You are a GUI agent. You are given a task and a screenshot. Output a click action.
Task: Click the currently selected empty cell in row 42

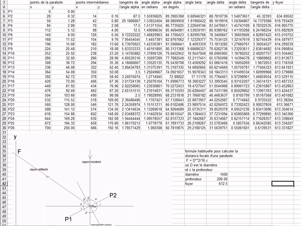click(283, 184)
